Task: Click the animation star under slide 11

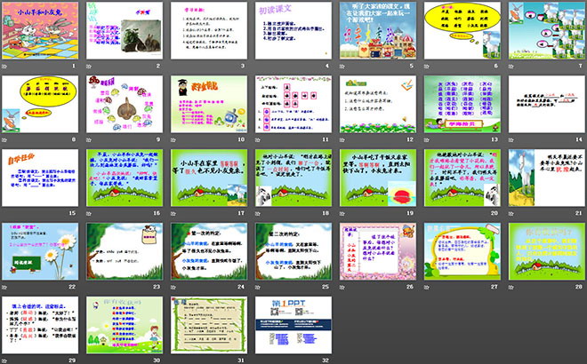Action: coord(258,139)
